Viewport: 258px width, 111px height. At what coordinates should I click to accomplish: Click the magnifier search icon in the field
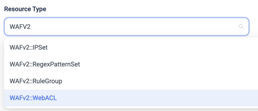click(241, 27)
